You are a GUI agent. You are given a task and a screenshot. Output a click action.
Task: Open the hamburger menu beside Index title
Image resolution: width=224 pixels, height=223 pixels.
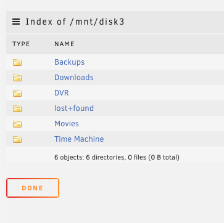16,22
